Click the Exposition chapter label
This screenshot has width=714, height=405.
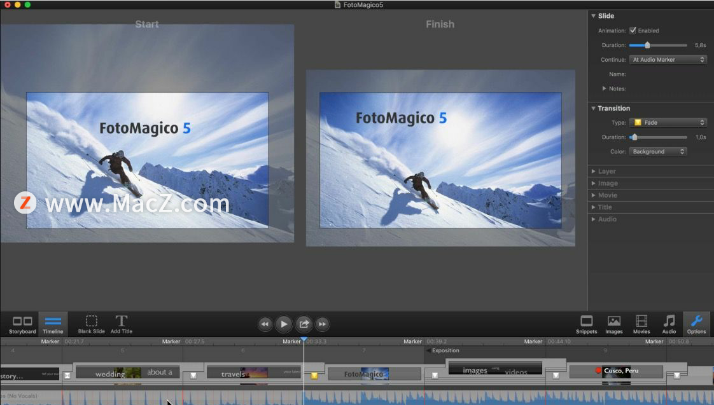[x=445, y=350]
